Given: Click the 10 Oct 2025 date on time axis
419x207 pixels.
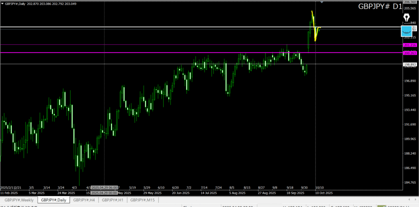Looking at the screenshot, I should [324, 192].
